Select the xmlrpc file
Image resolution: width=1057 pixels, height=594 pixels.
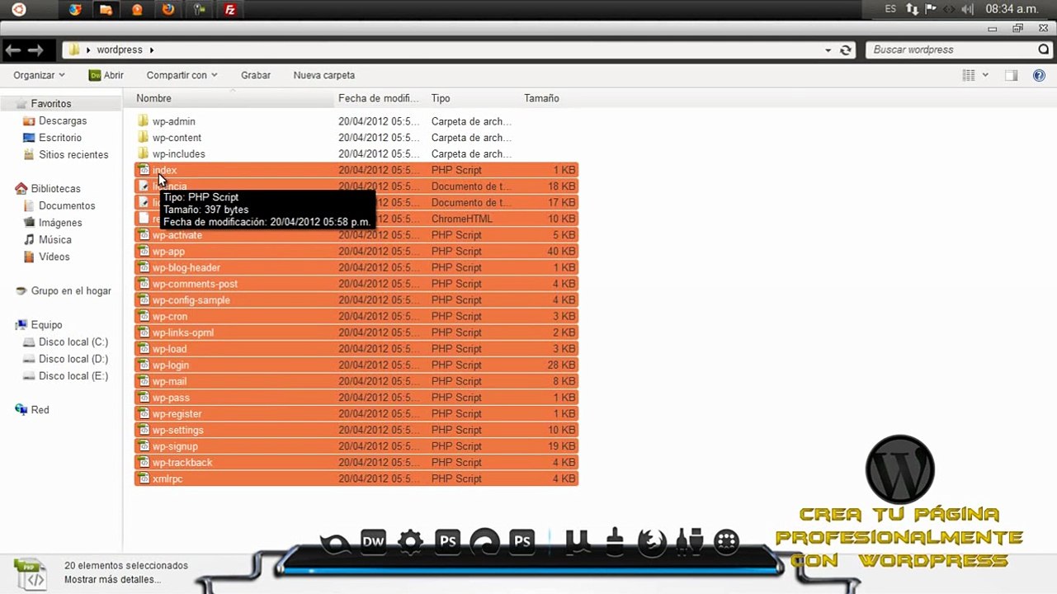tap(356, 478)
